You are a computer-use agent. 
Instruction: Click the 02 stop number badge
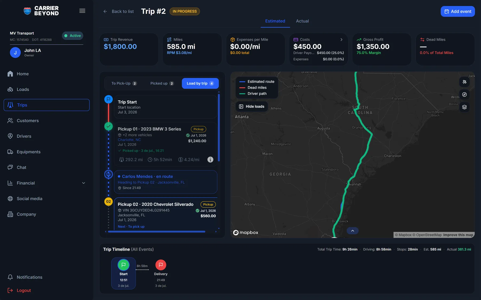108,202
